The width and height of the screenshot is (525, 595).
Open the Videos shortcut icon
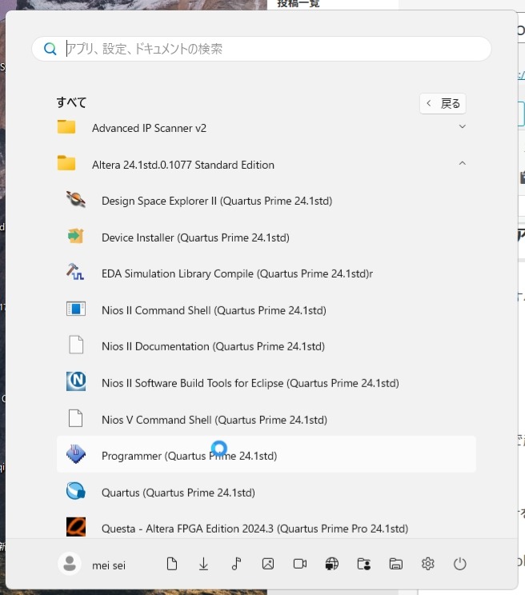[x=300, y=564]
